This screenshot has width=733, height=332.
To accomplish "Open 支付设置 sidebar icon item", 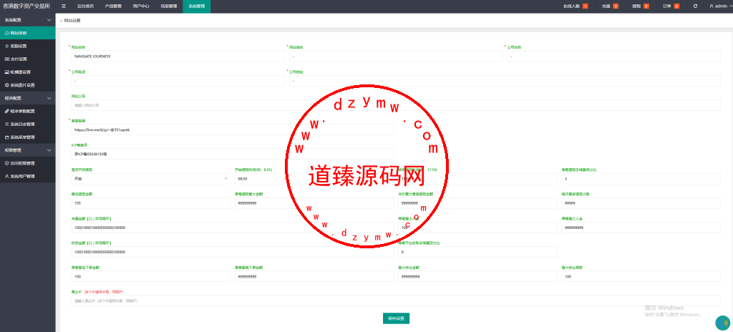I will pyautogui.click(x=7, y=59).
